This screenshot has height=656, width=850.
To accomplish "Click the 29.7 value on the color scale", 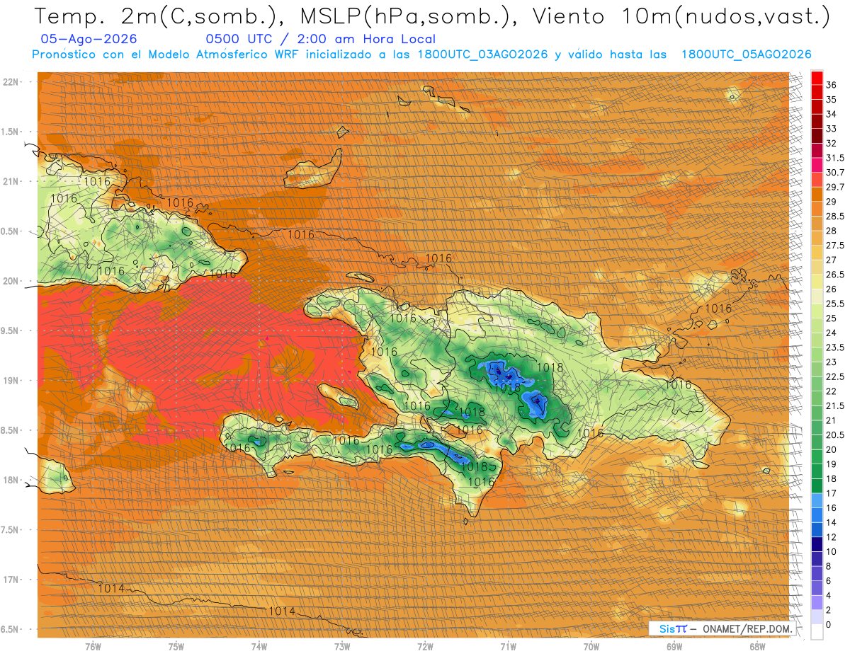I will pyautogui.click(x=835, y=187).
